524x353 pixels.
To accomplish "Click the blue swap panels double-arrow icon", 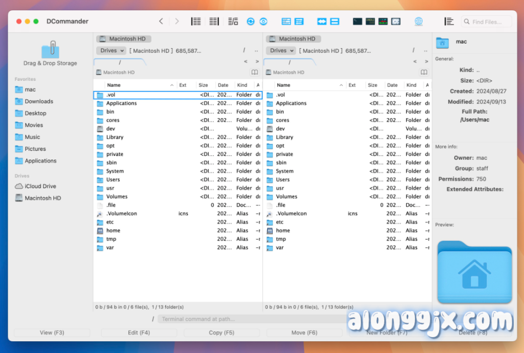I will pos(322,21).
